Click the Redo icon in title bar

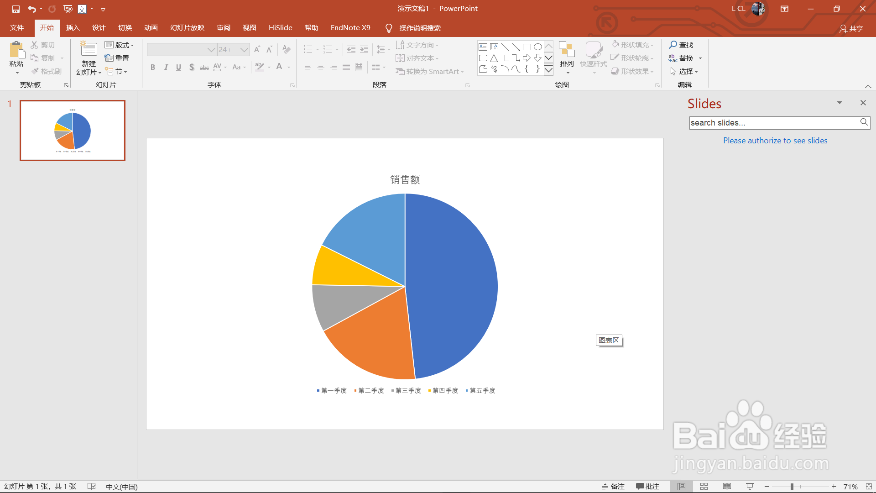pos(52,9)
